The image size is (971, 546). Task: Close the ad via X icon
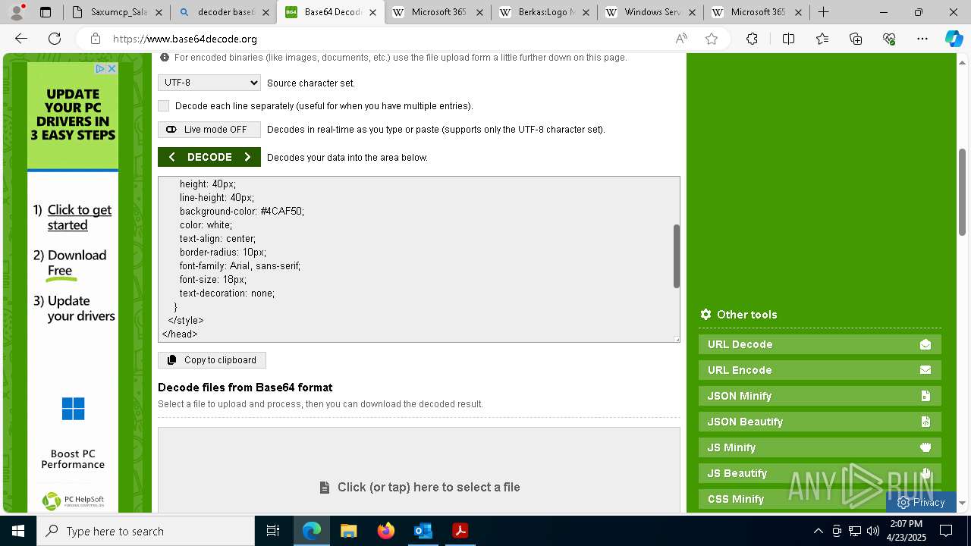tap(112, 68)
